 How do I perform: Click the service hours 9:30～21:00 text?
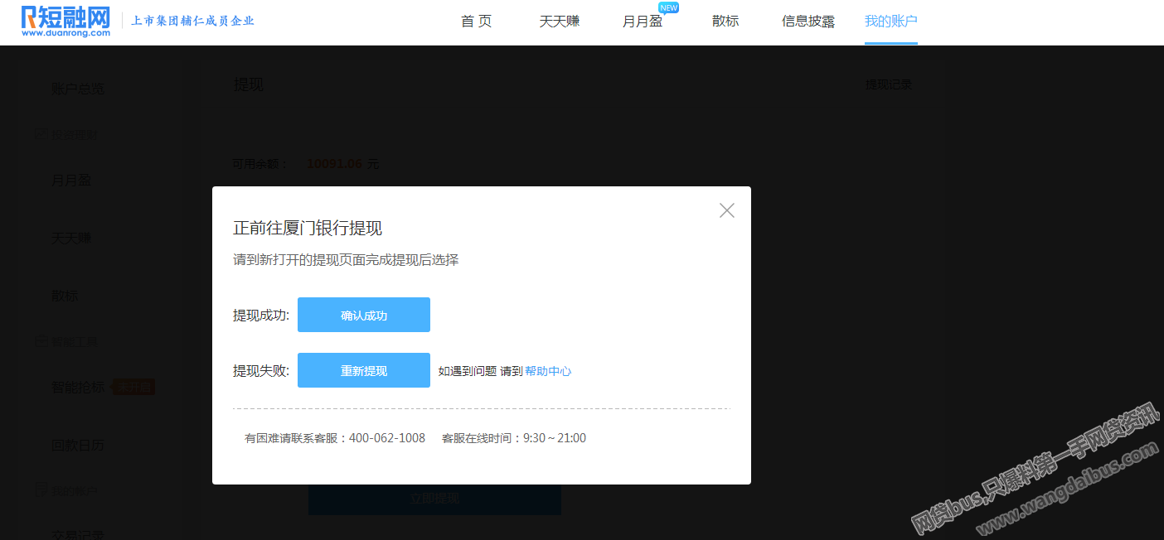(555, 438)
